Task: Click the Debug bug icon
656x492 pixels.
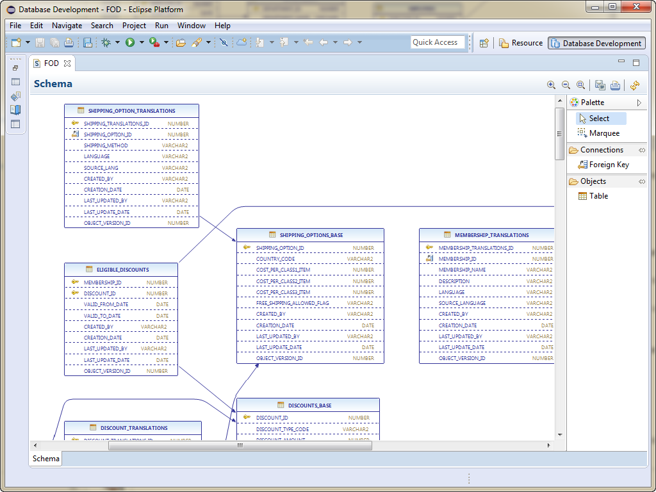Action: pos(106,43)
